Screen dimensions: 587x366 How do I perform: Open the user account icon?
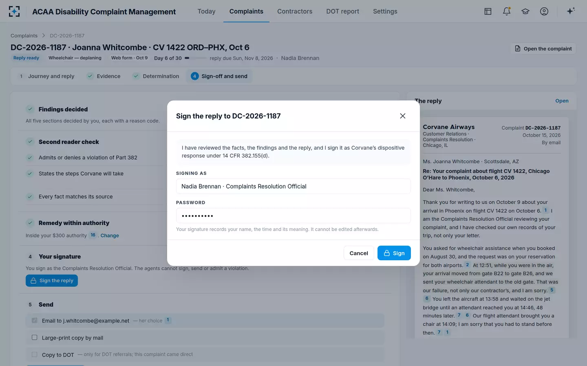(544, 11)
